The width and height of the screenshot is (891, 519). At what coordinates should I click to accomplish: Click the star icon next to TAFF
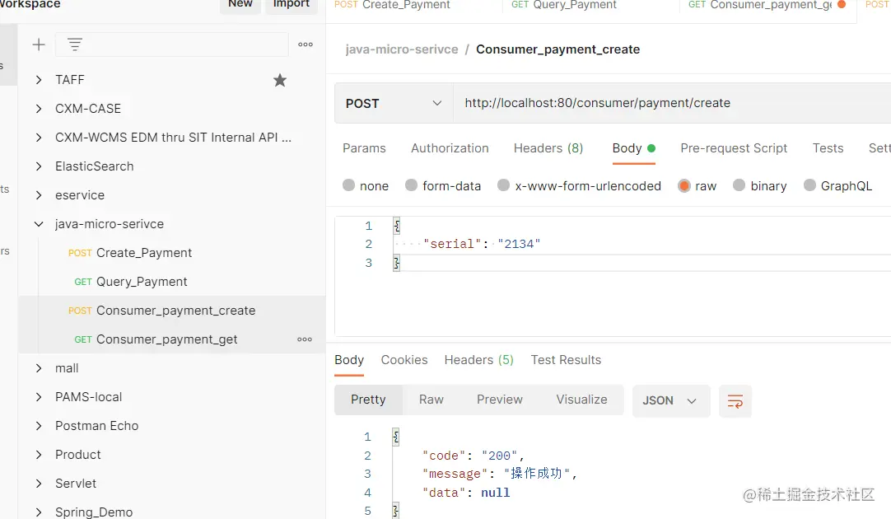pos(280,80)
